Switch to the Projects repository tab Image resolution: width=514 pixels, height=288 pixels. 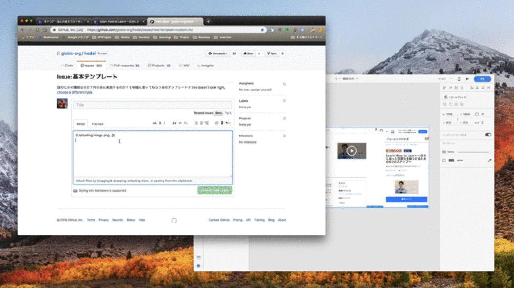159,66
